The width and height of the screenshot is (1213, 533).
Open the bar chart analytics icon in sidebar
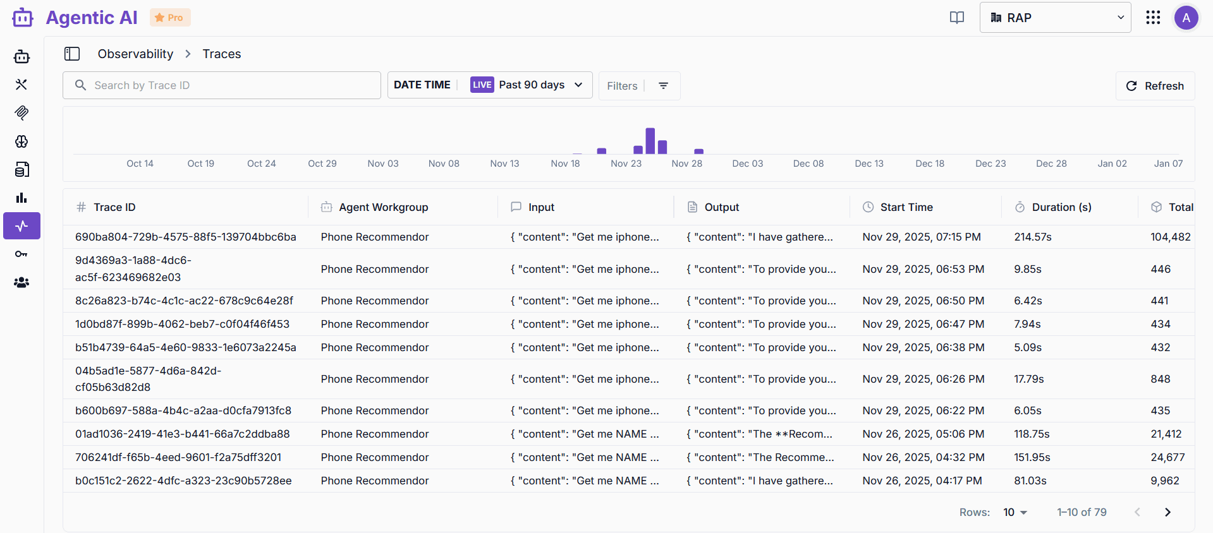tap(21, 198)
